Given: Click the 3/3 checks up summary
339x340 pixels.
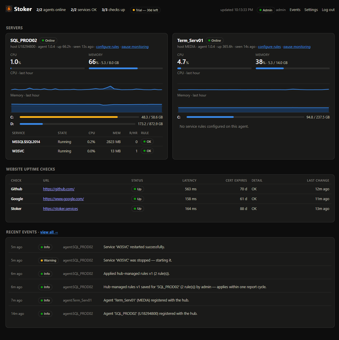Looking at the screenshot, I should point(113,10).
